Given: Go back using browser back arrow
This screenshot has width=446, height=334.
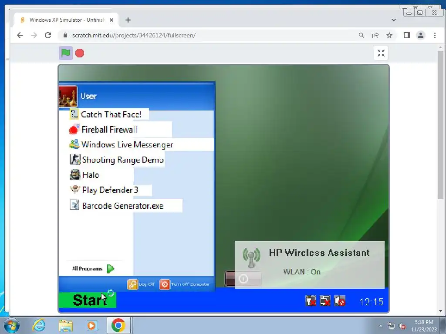Looking at the screenshot, I should pos(20,35).
